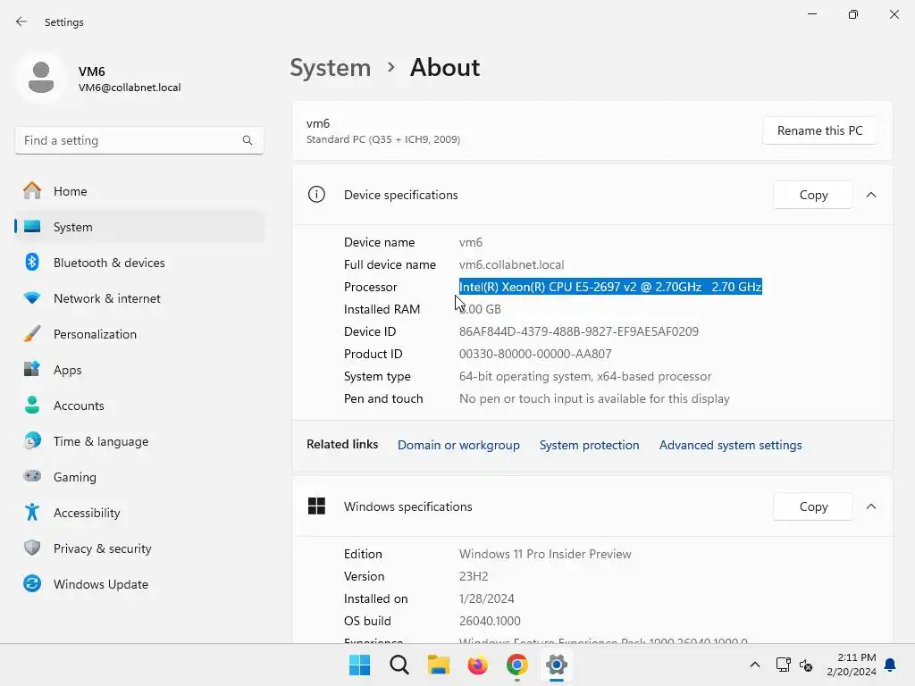Collapse the Windows specifications section
This screenshot has width=915, height=686.
click(871, 506)
